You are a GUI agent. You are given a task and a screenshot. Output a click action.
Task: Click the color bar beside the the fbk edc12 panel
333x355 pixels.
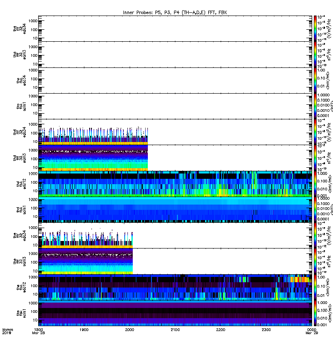pos(315,287)
